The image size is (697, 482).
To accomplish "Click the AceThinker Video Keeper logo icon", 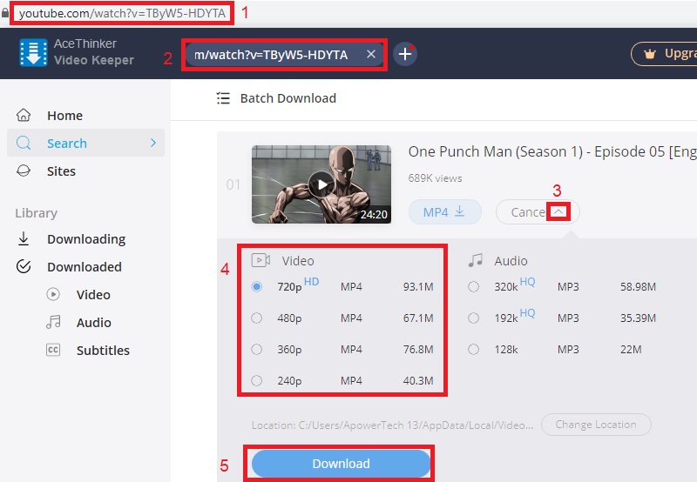I will tap(34, 53).
